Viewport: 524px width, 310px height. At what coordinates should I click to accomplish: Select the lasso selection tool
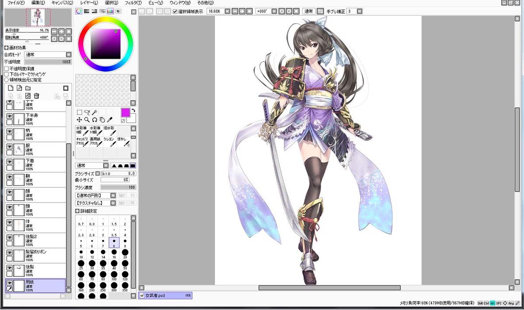point(87,112)
